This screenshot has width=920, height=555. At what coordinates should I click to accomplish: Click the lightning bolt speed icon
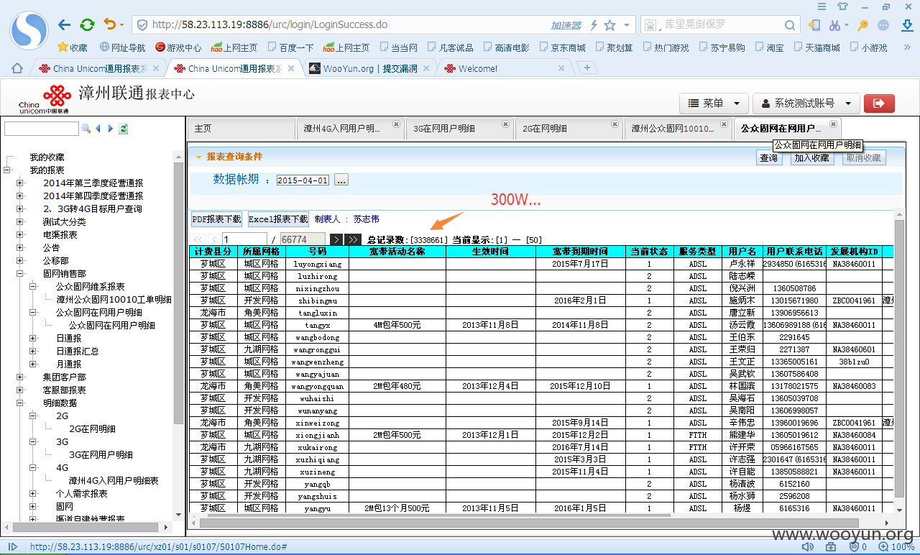point(594,25)
